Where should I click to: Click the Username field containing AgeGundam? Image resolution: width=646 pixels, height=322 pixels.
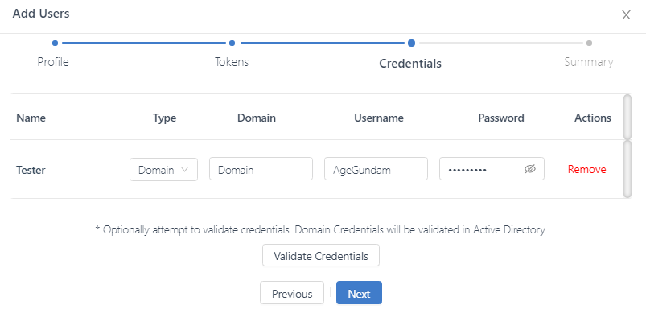point(376,169)
